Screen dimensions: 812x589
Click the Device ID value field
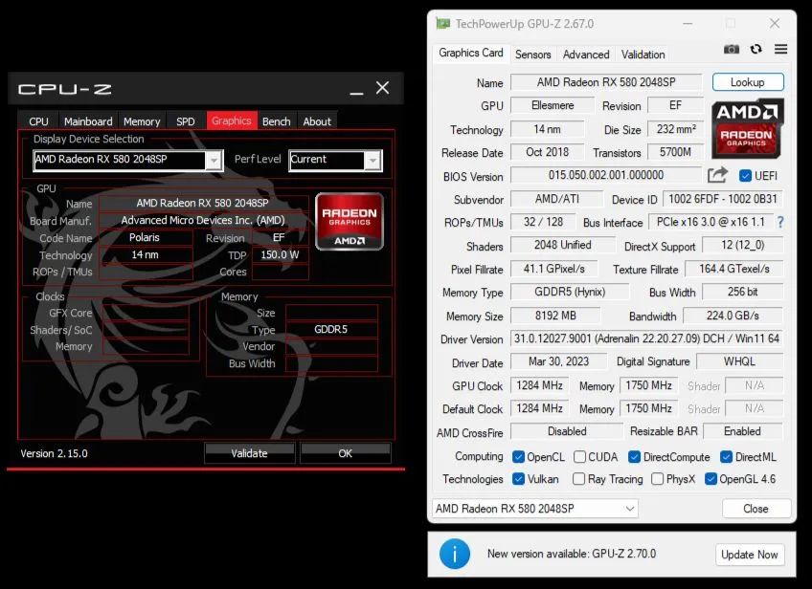[722, 199]
